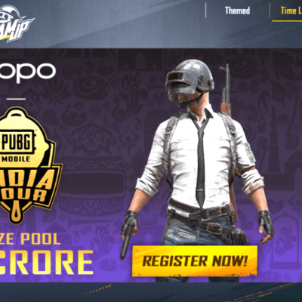Click the white divider line under OPPO
302x302 pixels.
coord(16,99)
